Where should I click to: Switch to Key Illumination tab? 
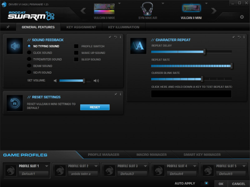[x=123, y=27]
